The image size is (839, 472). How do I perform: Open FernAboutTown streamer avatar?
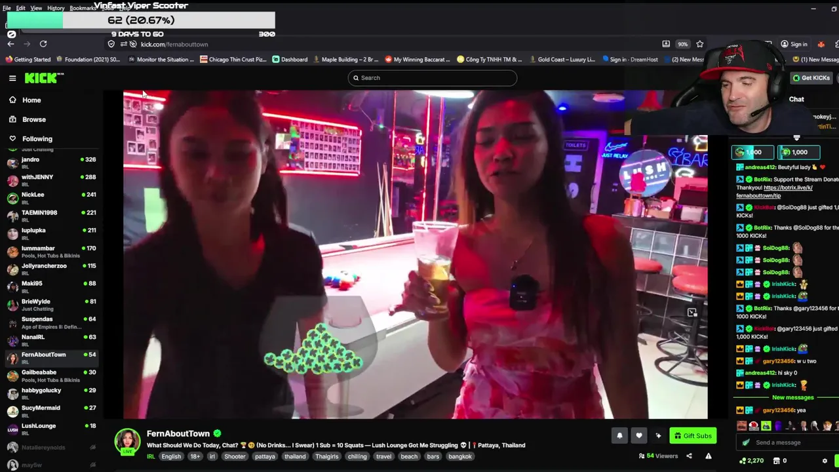[x=127, y=442]
